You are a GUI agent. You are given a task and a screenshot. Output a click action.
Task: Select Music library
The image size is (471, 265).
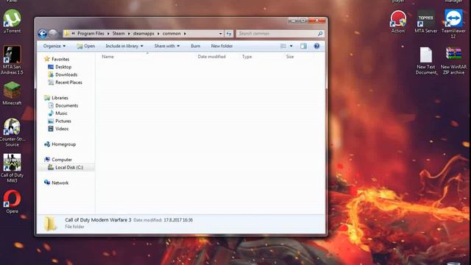61,113
